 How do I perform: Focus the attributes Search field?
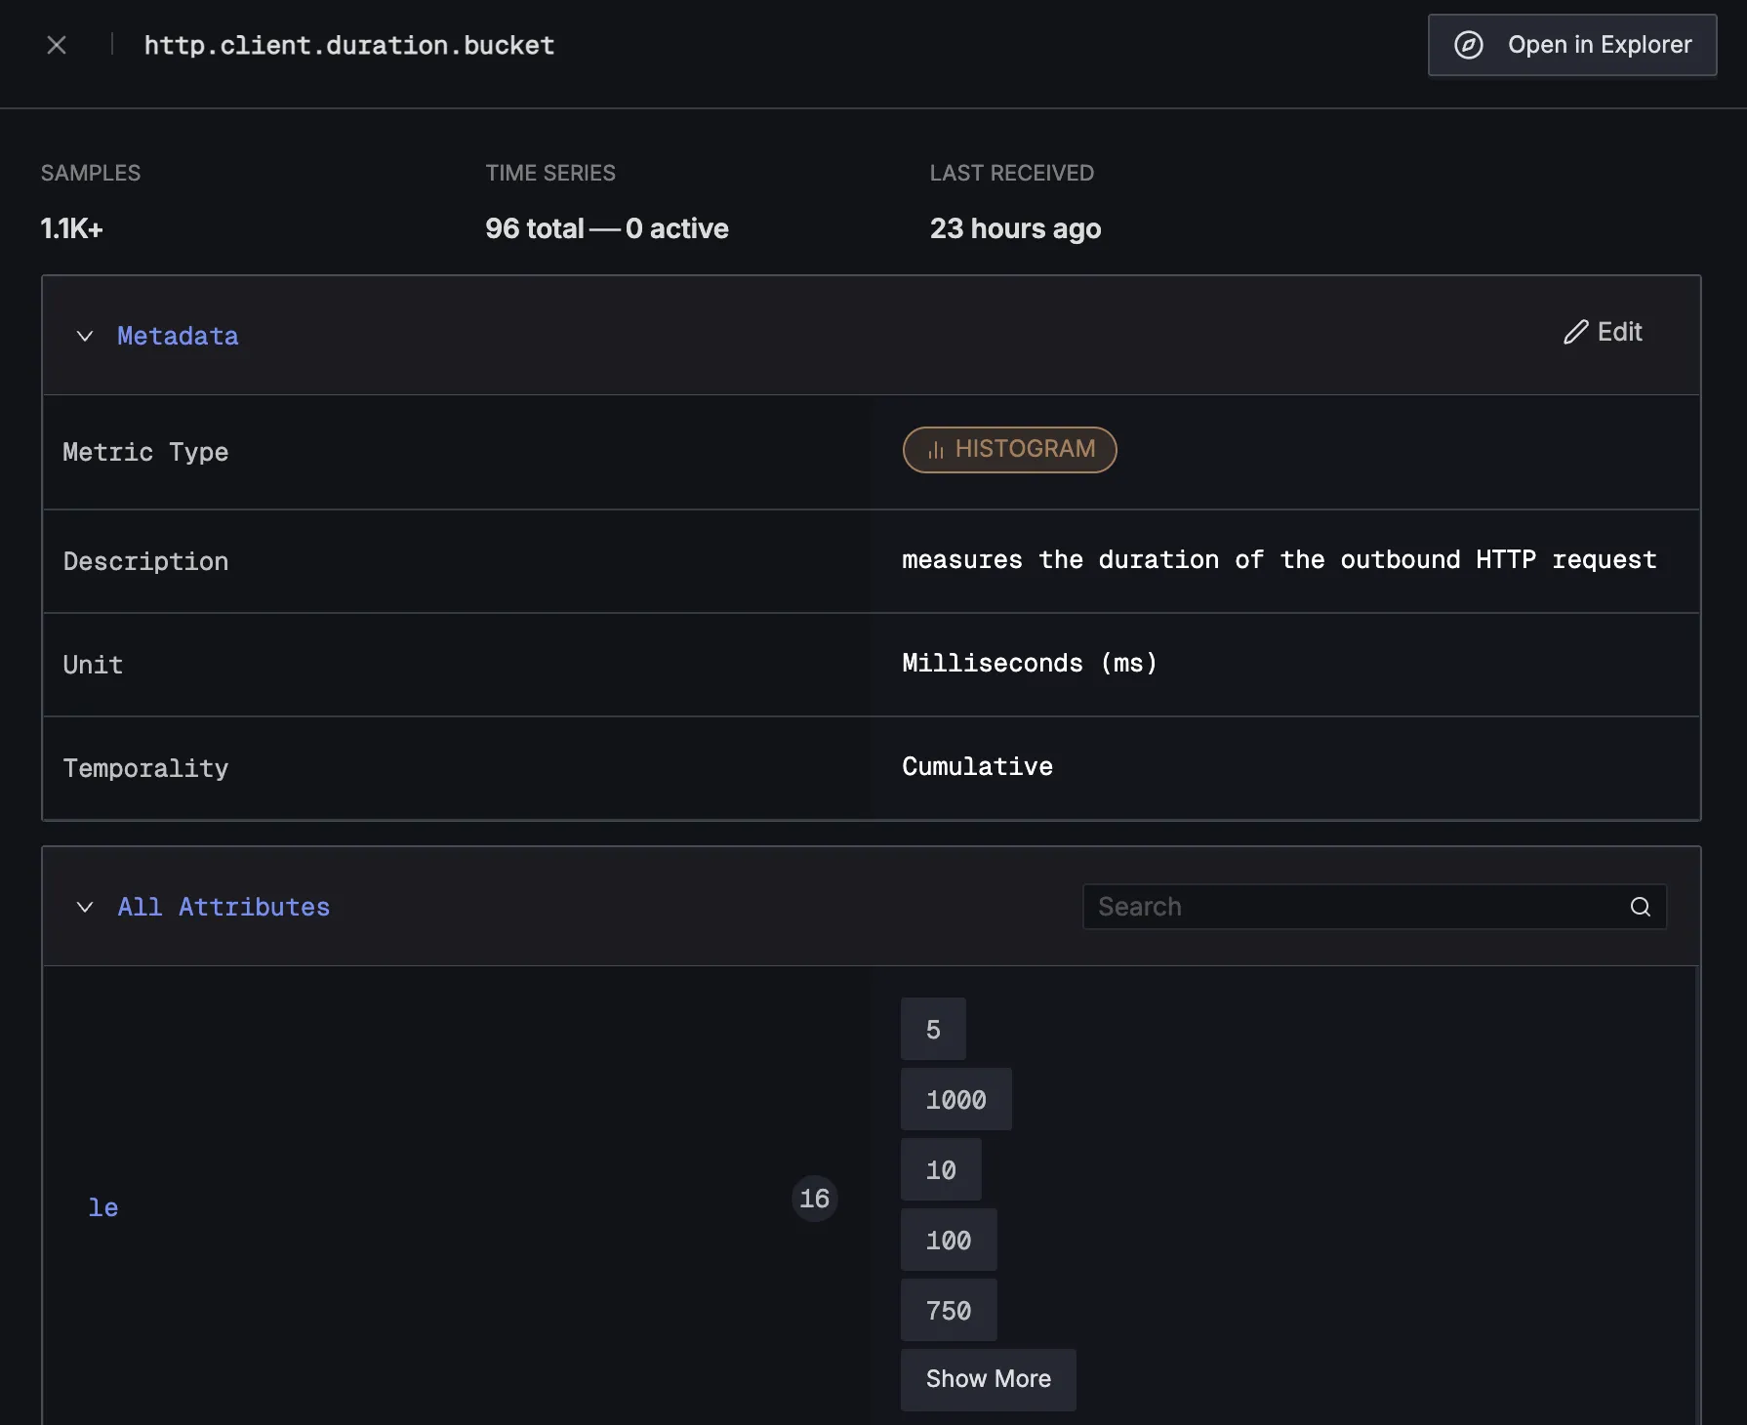pos(1357,907)
